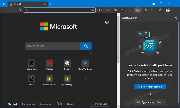The image size is (180, 108).
Task: Switch to Coronavirus feed tab
Action: click(x=28, y=104)
